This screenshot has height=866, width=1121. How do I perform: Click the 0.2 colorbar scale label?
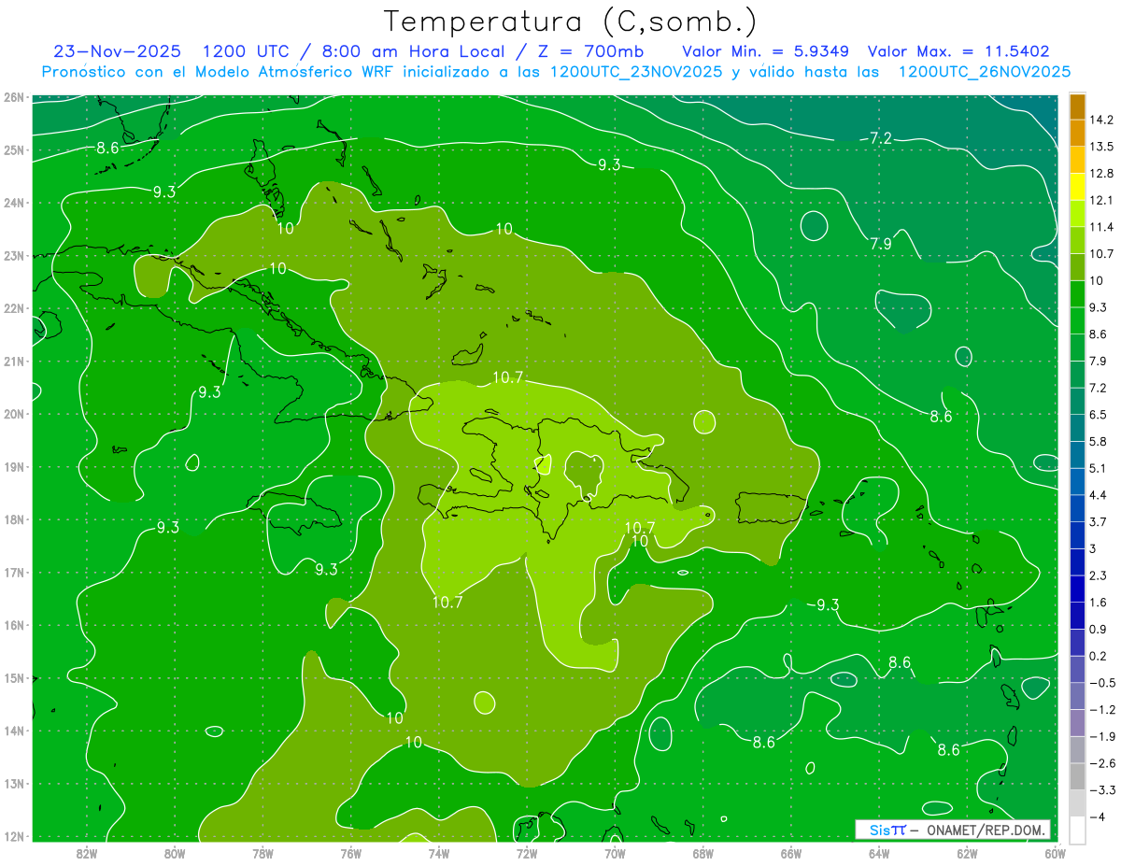pyautogui.click(x=1099, y=656)
